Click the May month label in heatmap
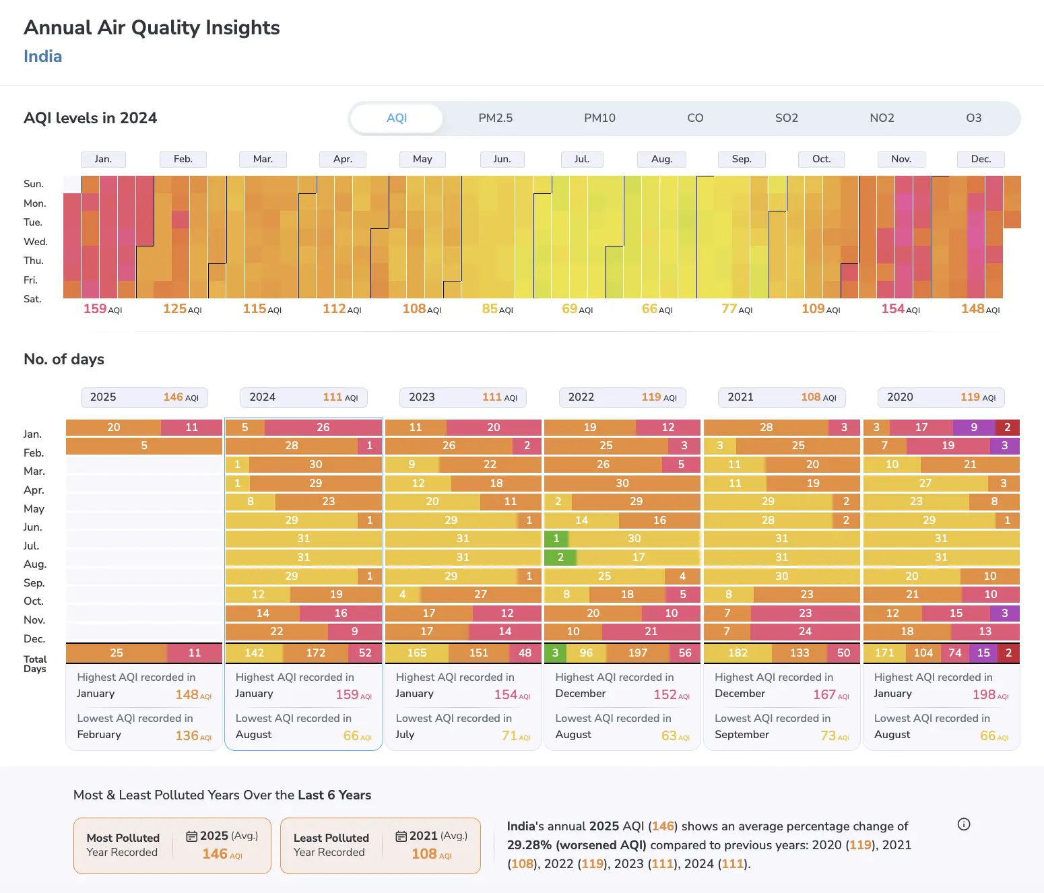This screenshot has width=1044, height=893. (422, 159)
